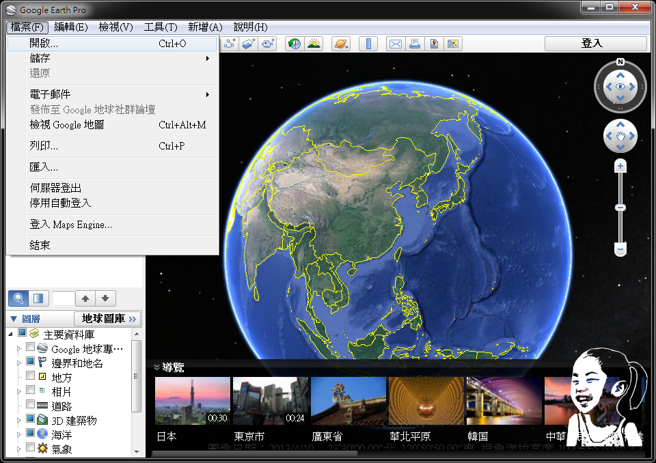
Task: Disable the 3D 建築物 layer checkbox
Action: (x=30, y=418)
